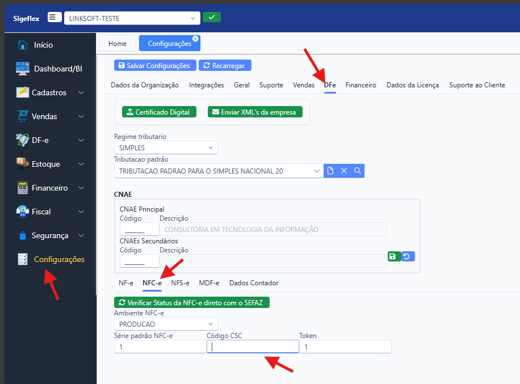Click the blue undo icon for CNAEs Secundários

coord(408,256)
